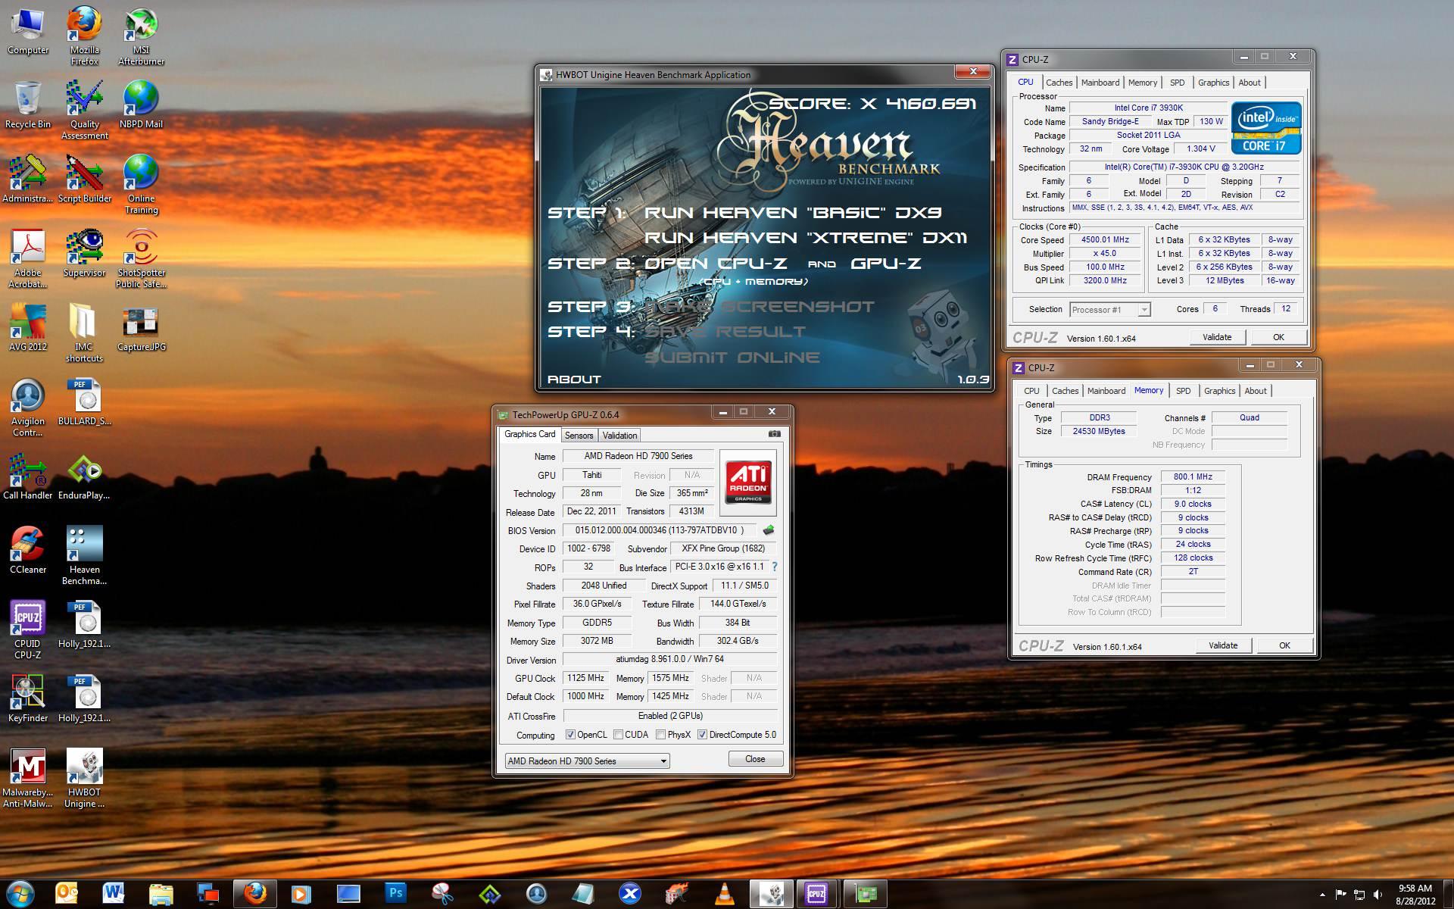
Task: Click ABOUT in the Heaven Benchmark app
Action: click(x=574, y=380)
